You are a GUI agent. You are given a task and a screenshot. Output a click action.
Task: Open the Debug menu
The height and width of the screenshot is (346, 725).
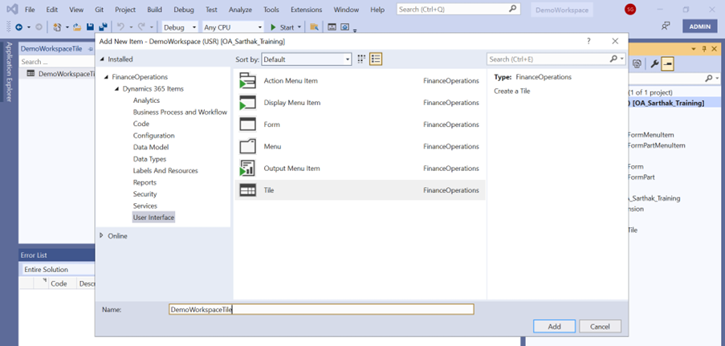coord(184,10)
